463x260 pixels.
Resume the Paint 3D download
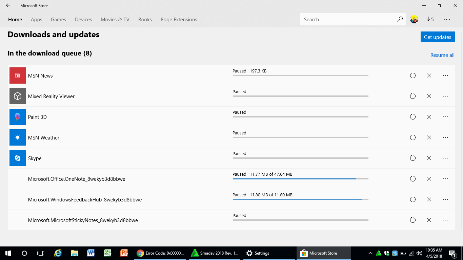point(412,117)
